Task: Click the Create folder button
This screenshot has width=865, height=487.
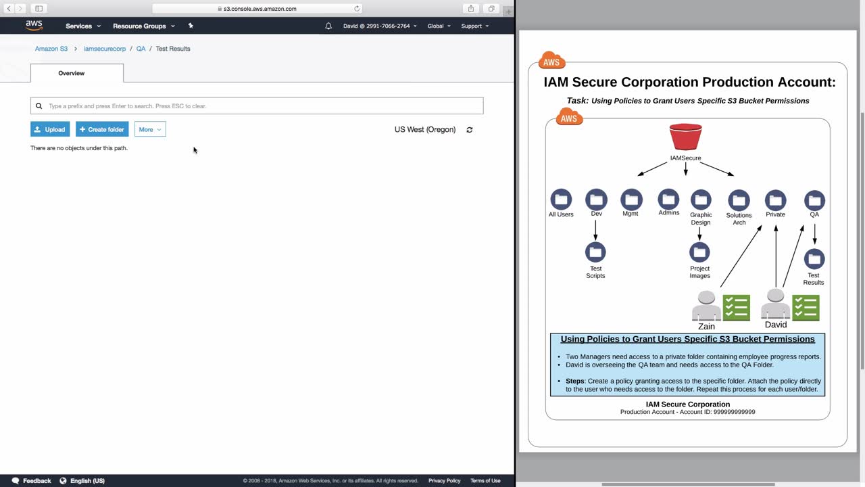Action: pos(102,129)
